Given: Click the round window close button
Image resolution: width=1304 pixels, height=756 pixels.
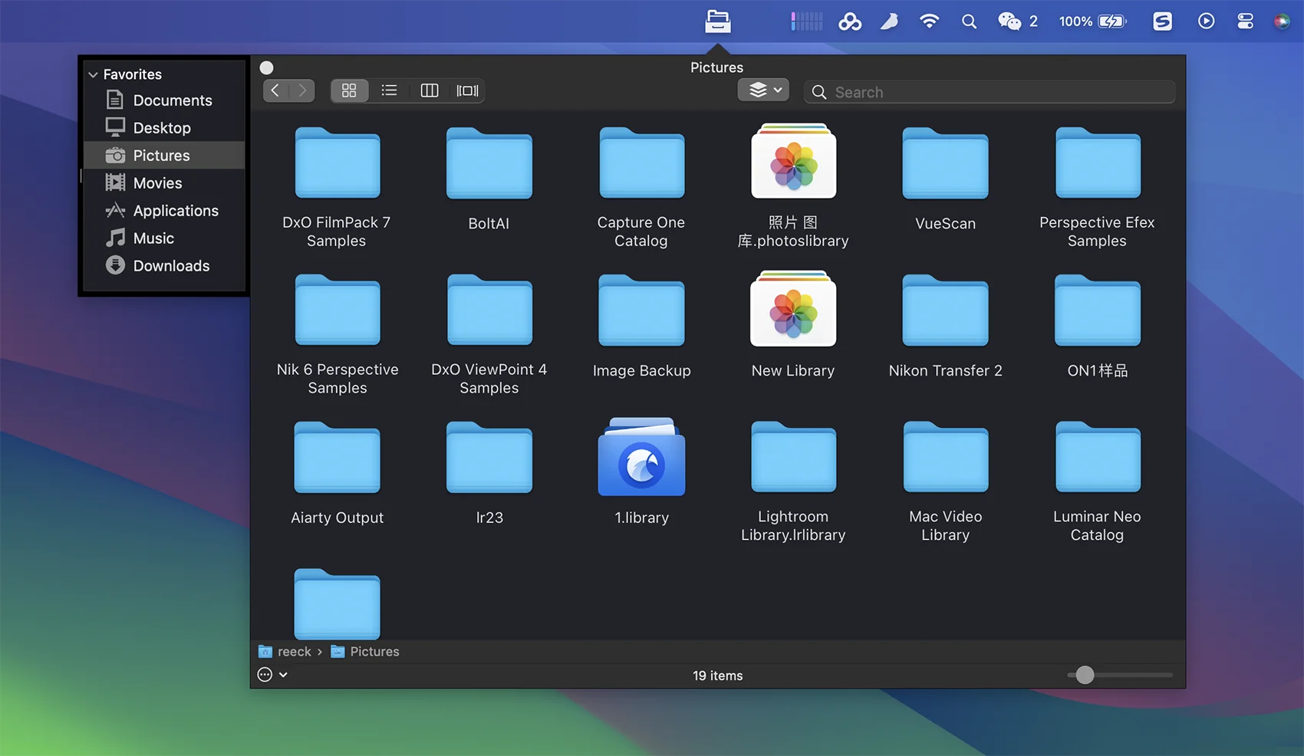Looking at the screenshot, I should tap(267, 67).
